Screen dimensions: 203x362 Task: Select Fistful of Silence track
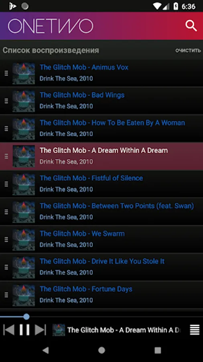[x=101, y=184]
